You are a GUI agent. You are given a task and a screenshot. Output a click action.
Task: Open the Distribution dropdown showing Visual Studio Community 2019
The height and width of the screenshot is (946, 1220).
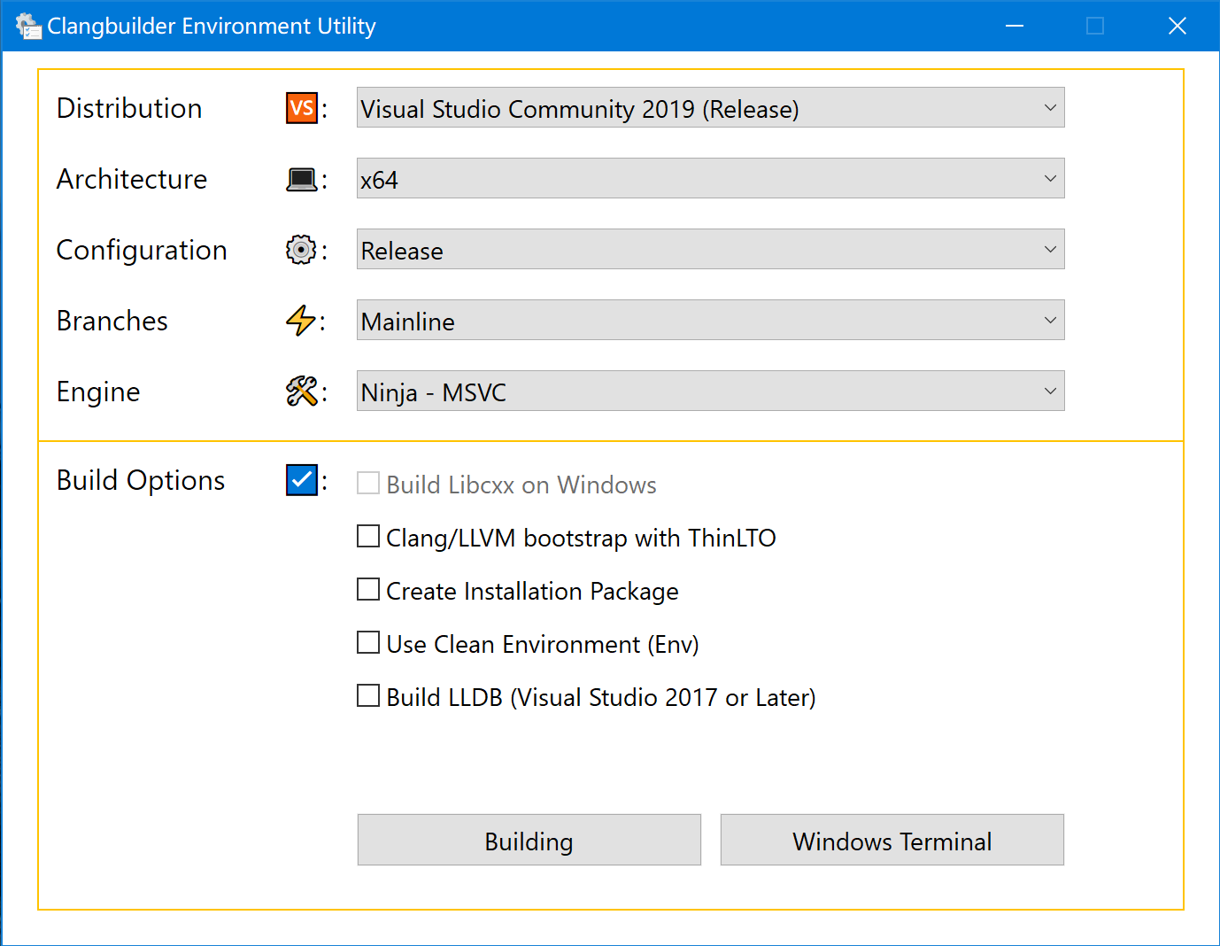[x=710, y=107]
